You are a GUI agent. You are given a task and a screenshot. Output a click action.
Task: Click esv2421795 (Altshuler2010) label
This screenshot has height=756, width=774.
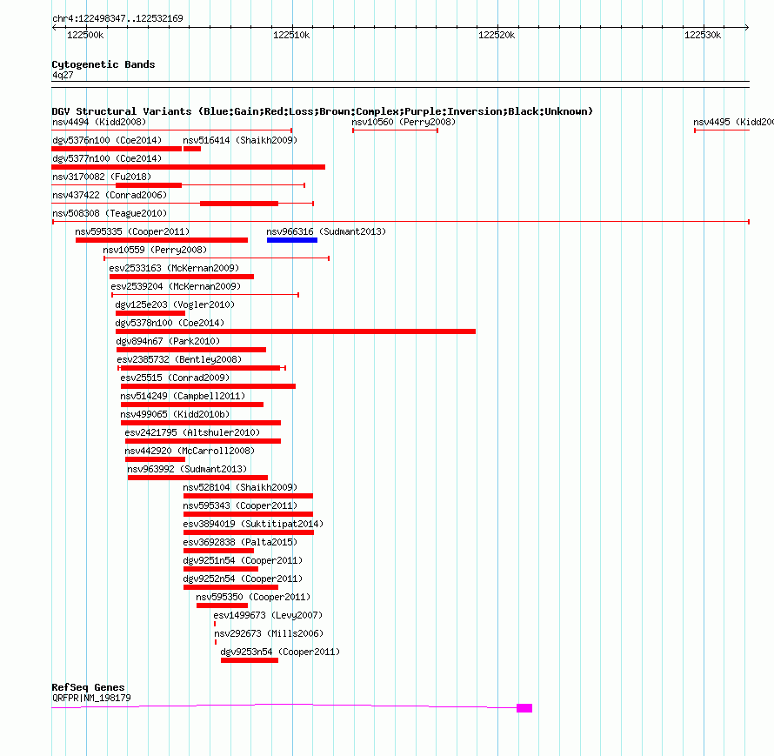(x=192, y=432)
